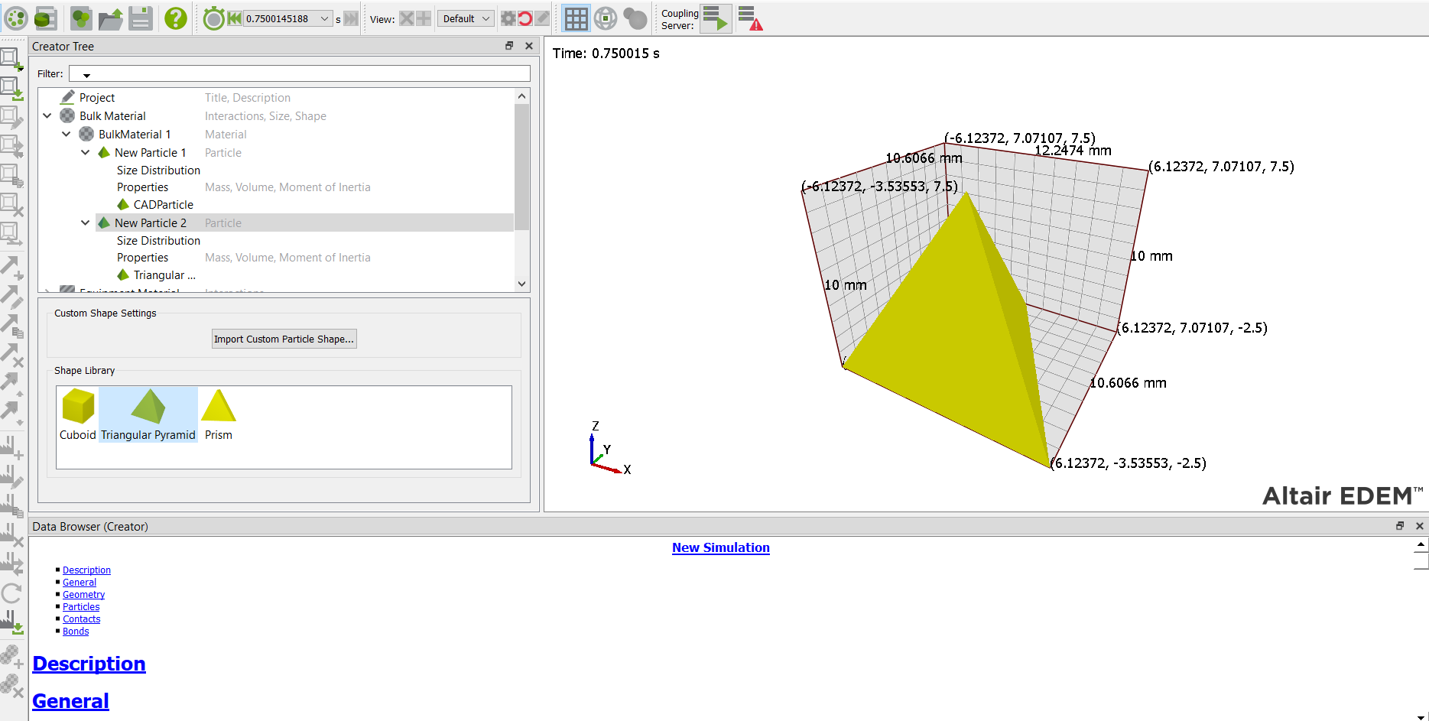Screen dimensions: 1429x721
Task: Click the green stopwatch time icon
Action: point(213,18)
